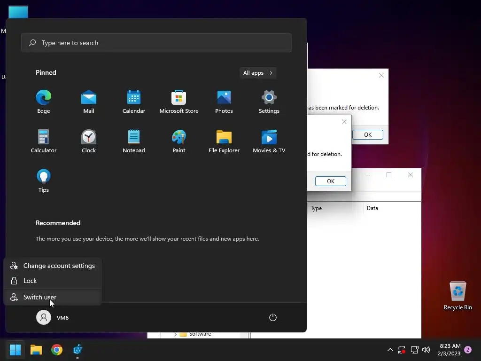Open File Explorer from the taskbar

tap(36, 350)
